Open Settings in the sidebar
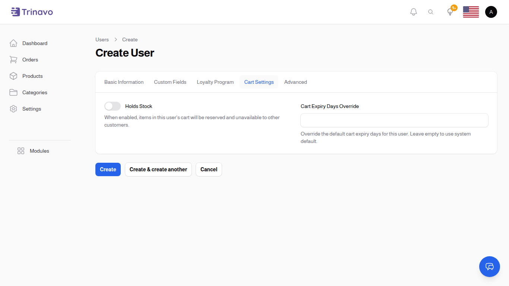This screenshot has width=509, height=286. click(32, 109)
